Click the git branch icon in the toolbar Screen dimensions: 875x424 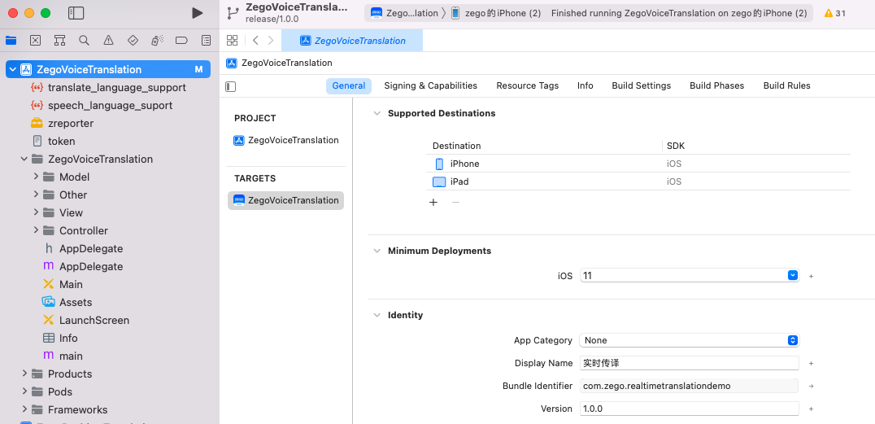[x=233, y=13]
